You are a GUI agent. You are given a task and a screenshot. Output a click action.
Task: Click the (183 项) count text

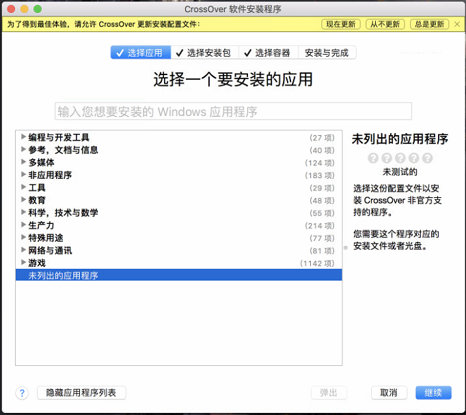pos(320,175)
